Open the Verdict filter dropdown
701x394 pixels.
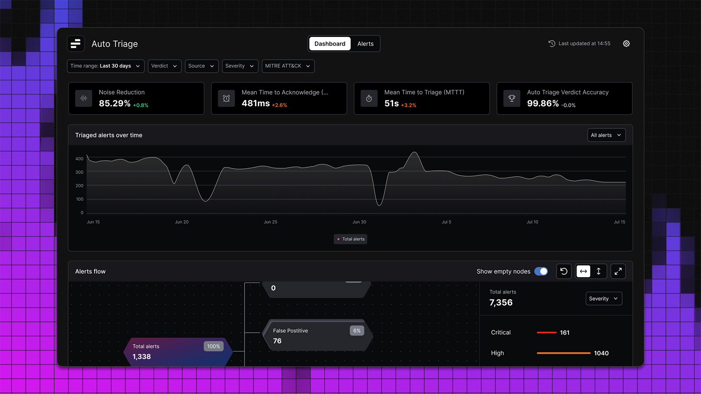tap(164, 66)
